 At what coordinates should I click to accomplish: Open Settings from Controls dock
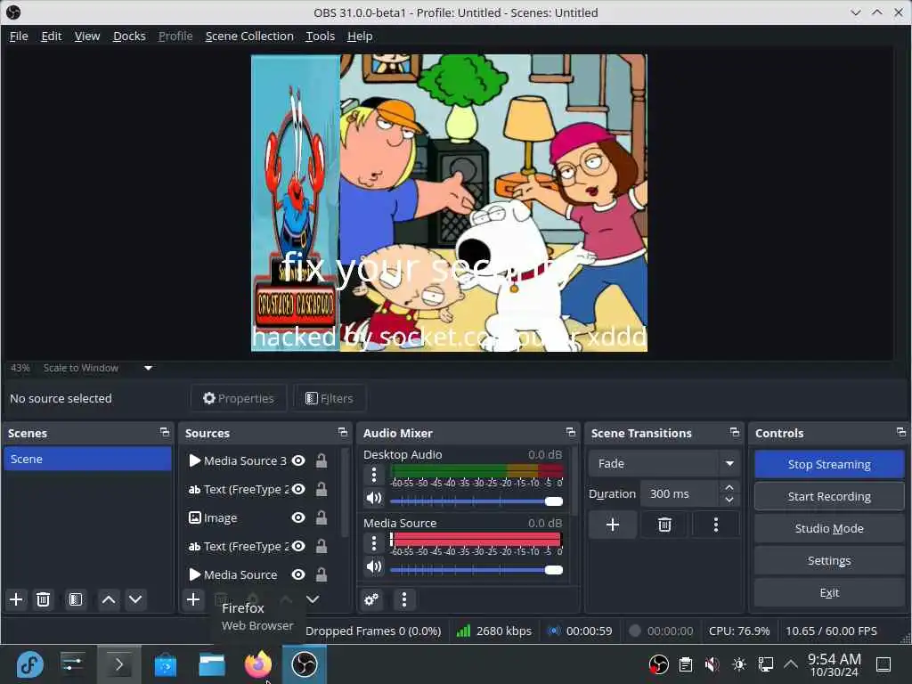tap(829, 560)
